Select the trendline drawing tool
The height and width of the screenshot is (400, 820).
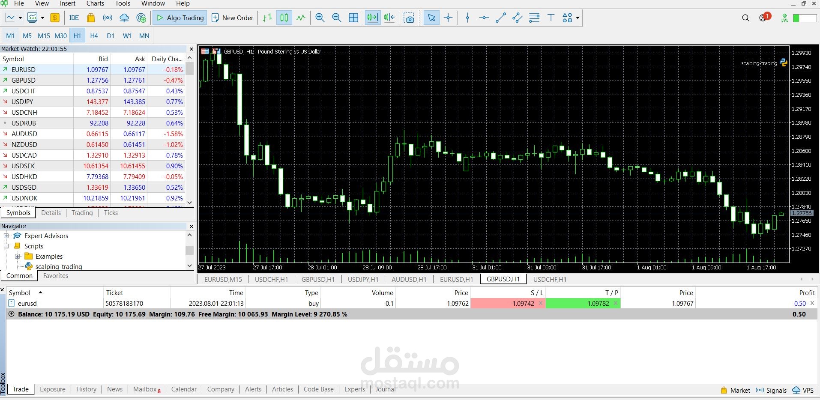point(501,18)
